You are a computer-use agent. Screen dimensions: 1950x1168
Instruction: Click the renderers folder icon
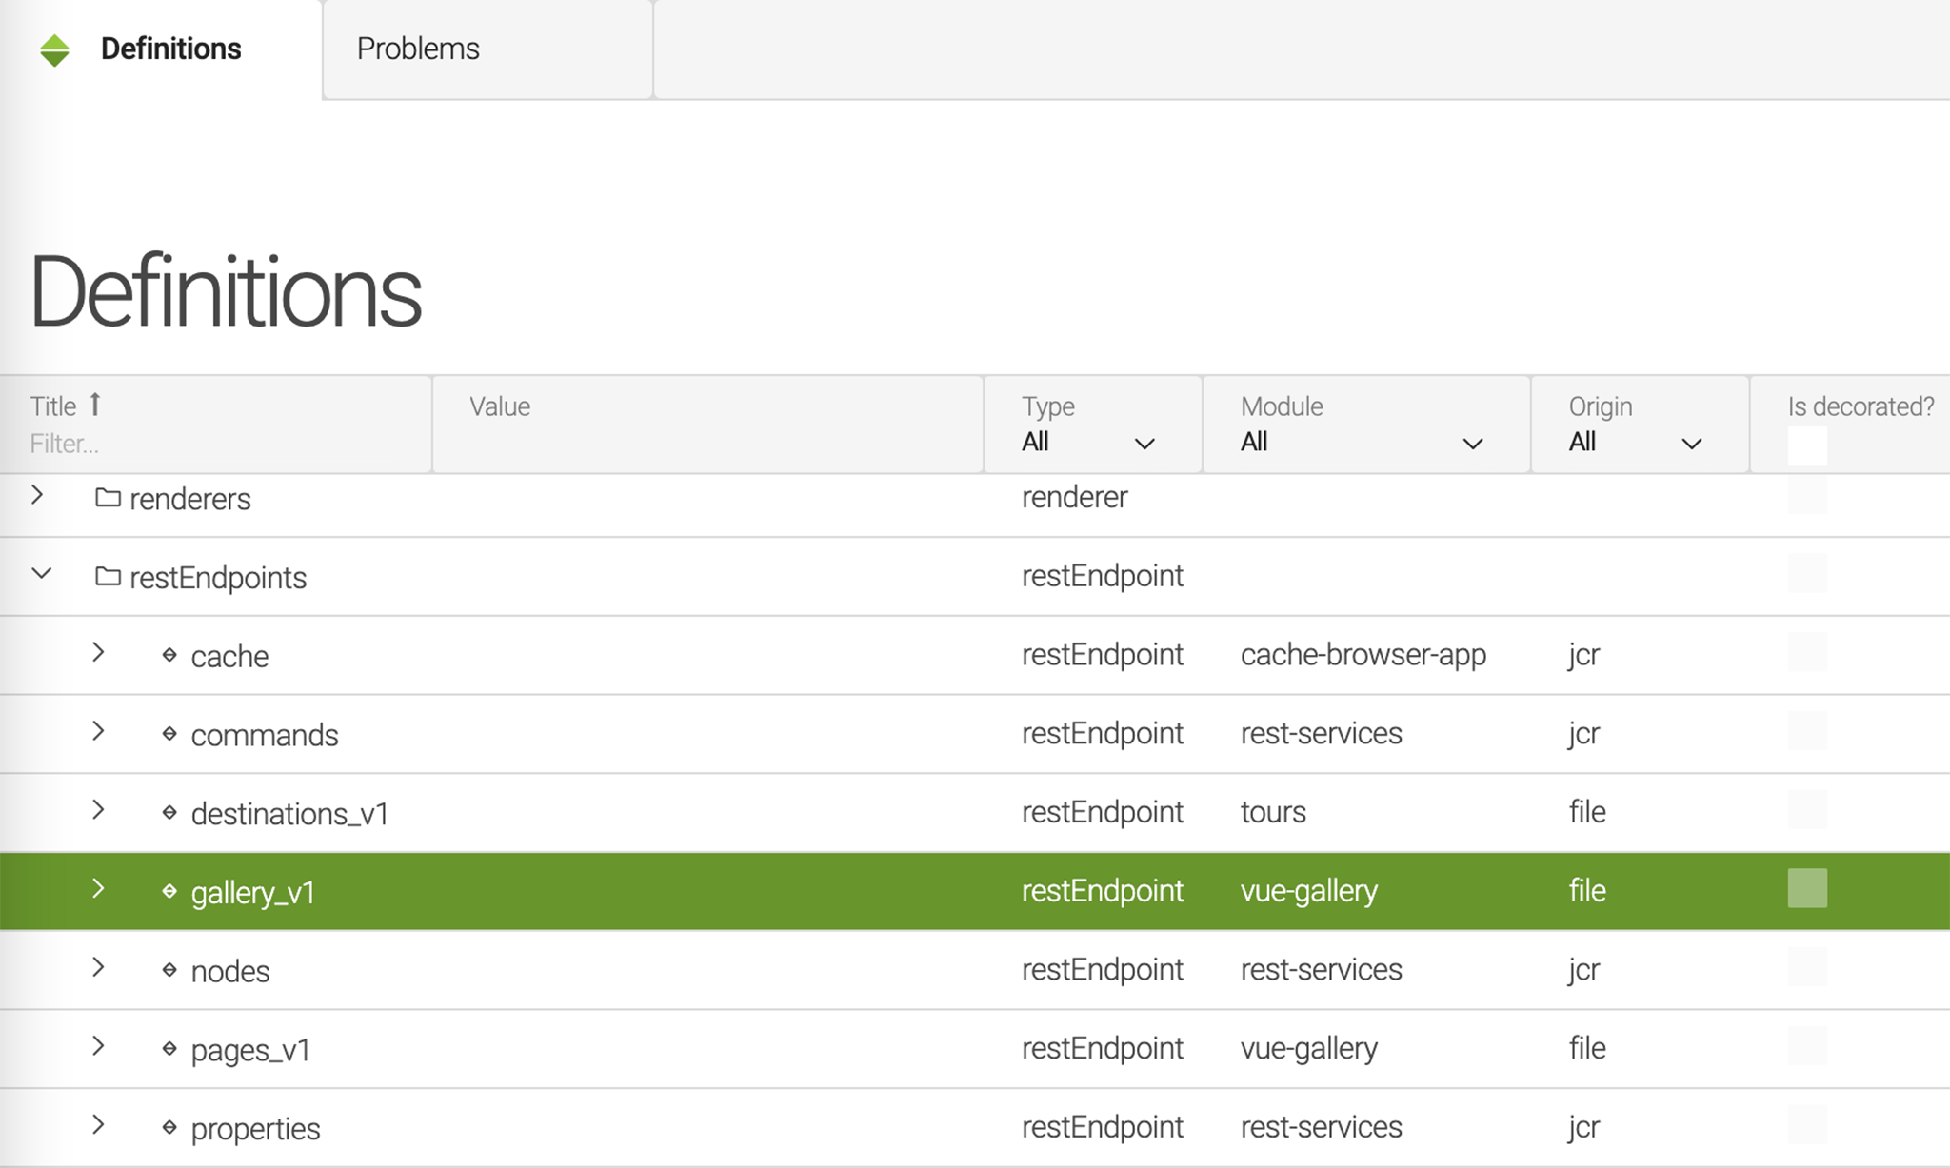[108, 497]
